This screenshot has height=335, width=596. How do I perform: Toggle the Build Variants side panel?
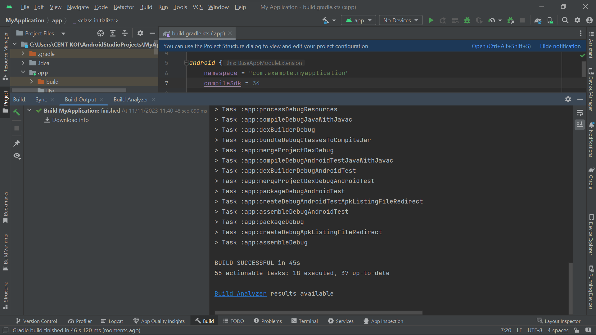pos(6,252)
